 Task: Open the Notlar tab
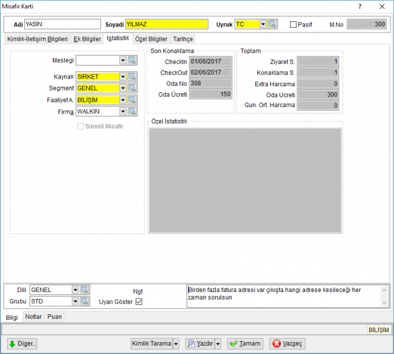pyautogui.click(x=33, y=317)
